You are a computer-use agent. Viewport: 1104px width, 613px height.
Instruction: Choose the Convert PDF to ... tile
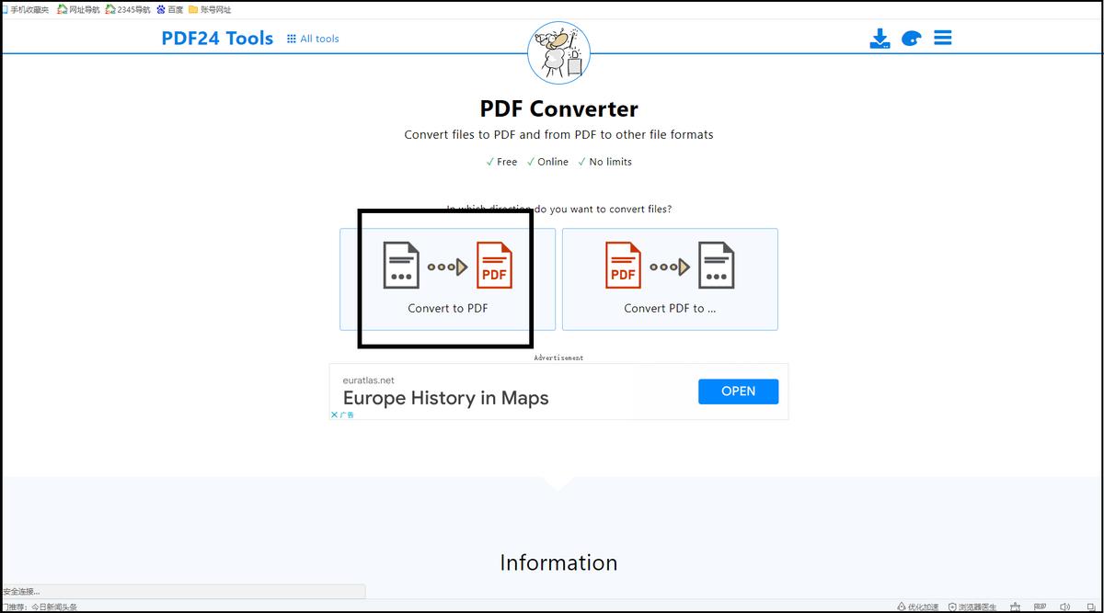(x=670, y=279)
